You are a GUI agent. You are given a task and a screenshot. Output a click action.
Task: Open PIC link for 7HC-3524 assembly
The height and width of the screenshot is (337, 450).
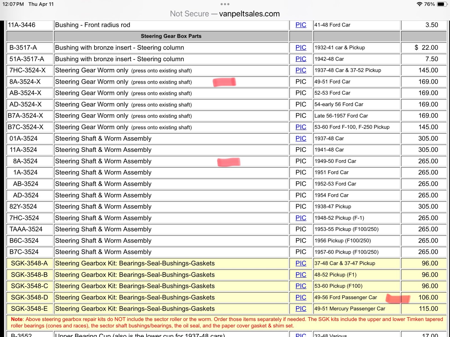301,218
